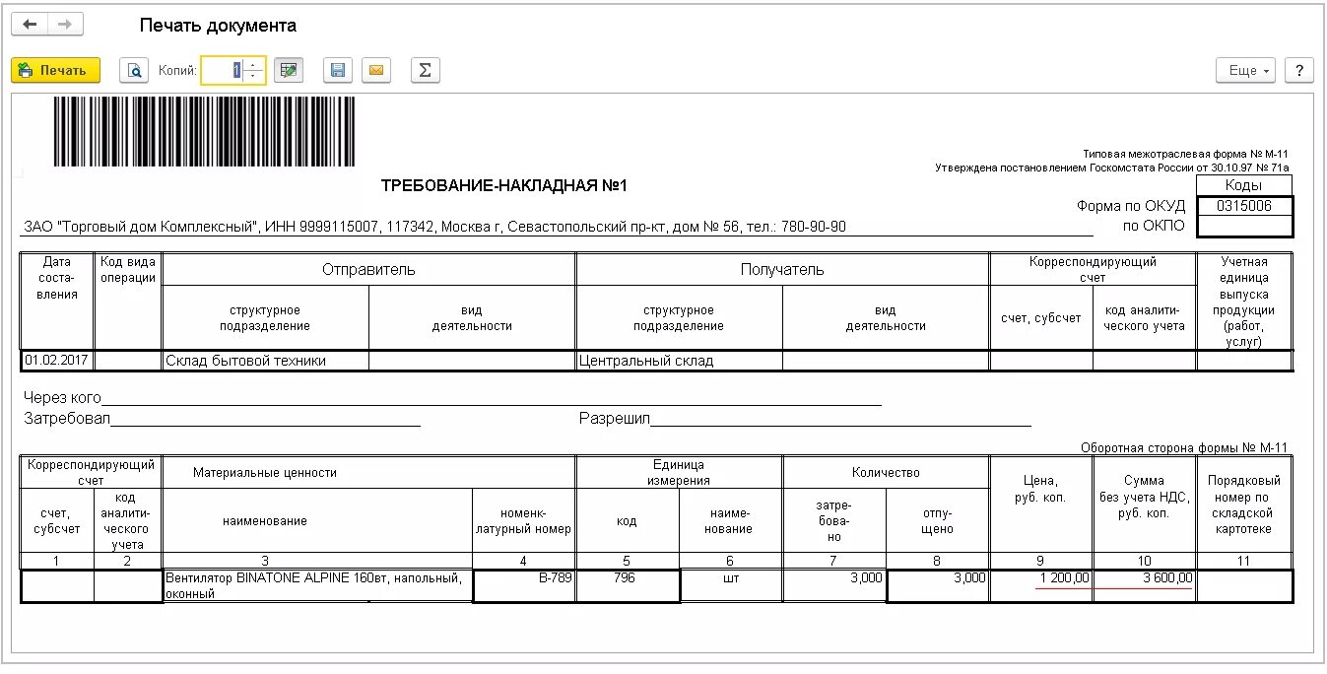Calculate sum with sigma icon
1327x674 pixels.
coord(425,70)
